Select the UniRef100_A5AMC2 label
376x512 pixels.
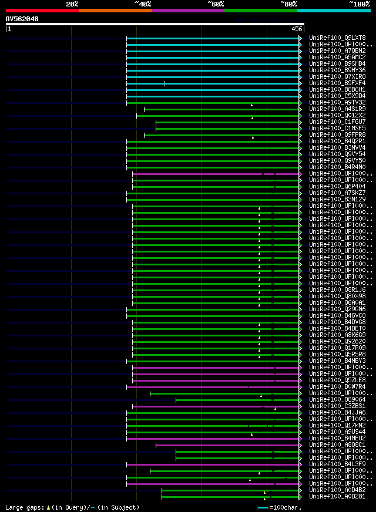[337, 57]
